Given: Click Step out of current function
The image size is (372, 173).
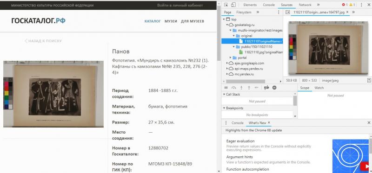Looking at the screenshot, I should click(x=249, y=88).
